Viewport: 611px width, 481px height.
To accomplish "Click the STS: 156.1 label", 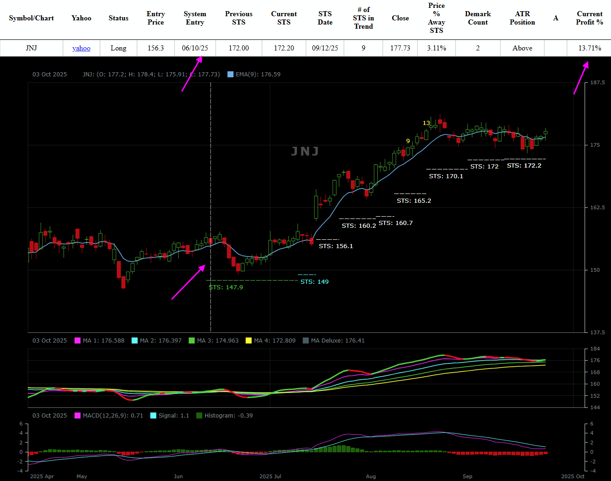I will click(x=336, y=246).
